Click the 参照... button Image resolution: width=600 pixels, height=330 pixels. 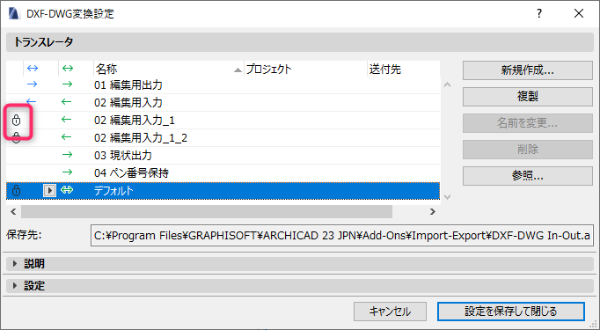(x=528, y=176)
